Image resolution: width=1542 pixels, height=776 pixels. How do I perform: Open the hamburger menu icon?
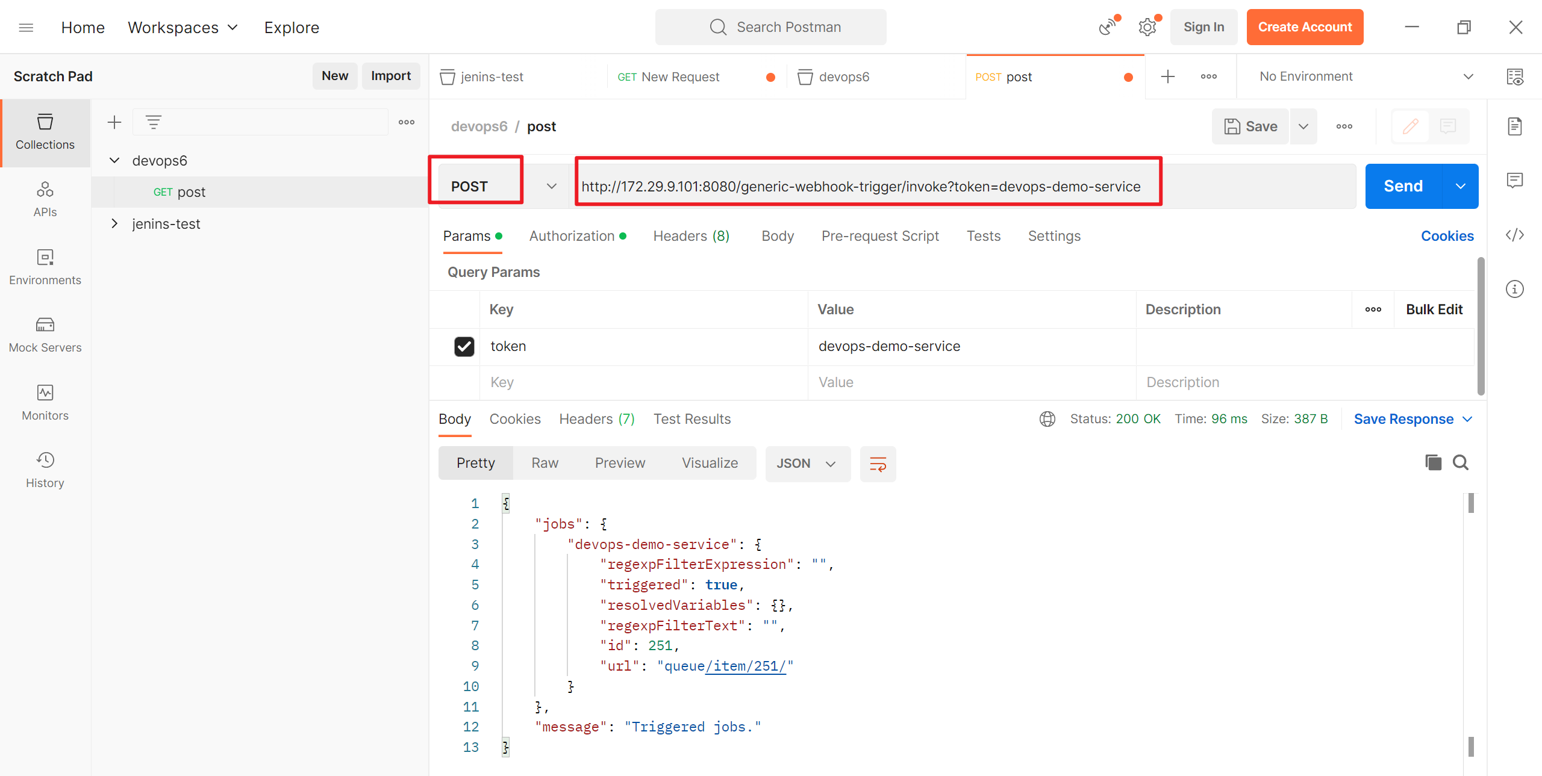tap(26, 27)
